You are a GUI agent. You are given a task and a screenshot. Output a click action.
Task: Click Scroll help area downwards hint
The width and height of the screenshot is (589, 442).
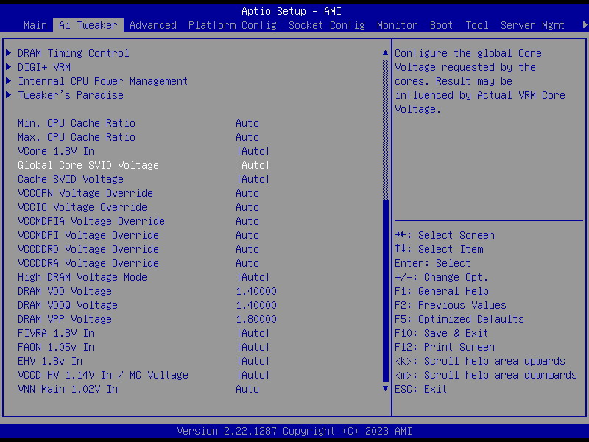486,375
